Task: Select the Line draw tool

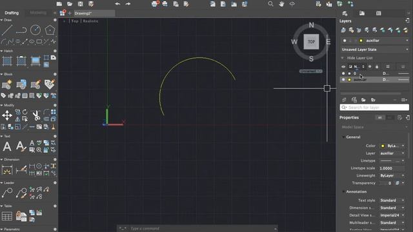Action: pos(7,30)
